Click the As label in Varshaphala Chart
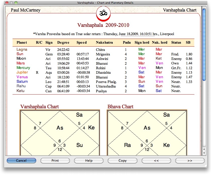This screenshot has width=211, height=175. pos(60,128)
